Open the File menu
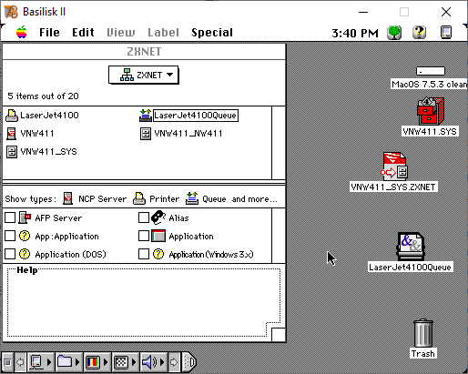Viewport: 468px width, 374px height. pyautogui.click(x=49, y=33)
